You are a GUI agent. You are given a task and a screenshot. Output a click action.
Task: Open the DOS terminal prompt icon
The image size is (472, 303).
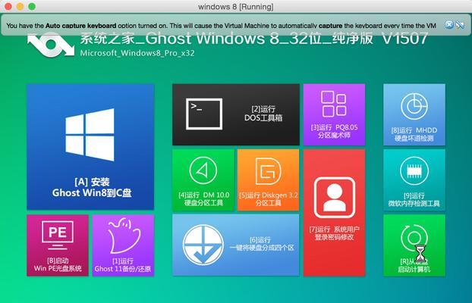click(x=204, y=114)
